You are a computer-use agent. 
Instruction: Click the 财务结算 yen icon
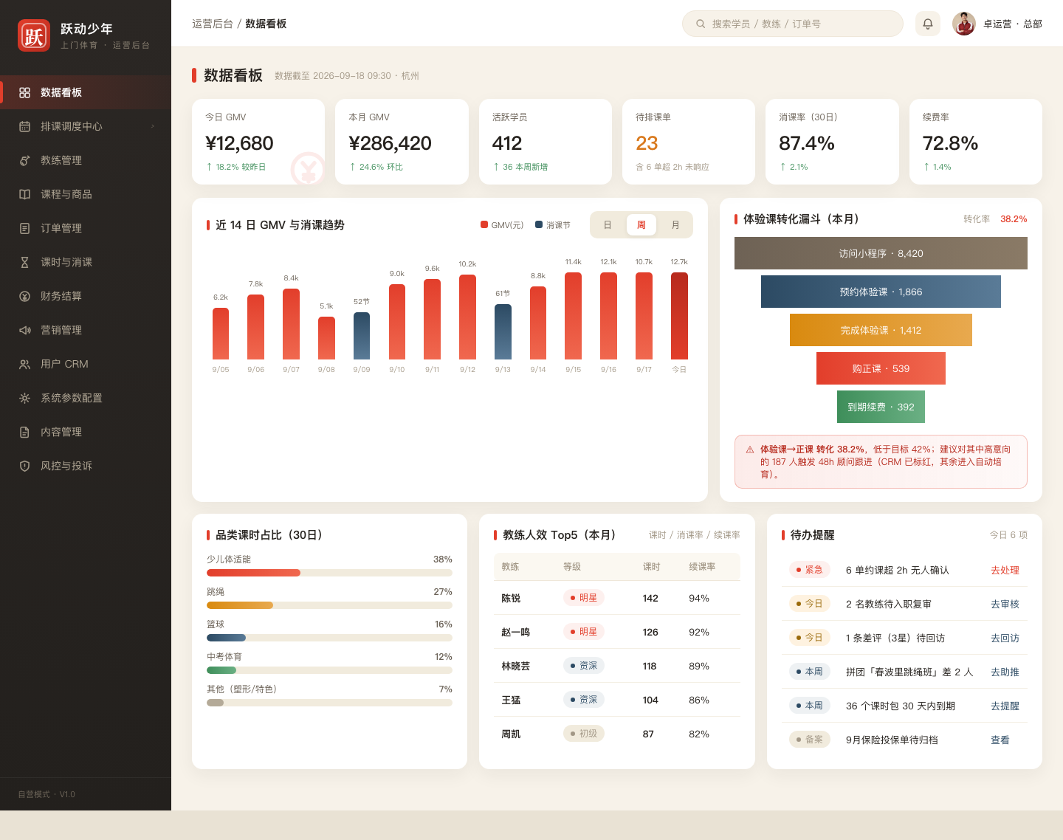coord(24,296)
